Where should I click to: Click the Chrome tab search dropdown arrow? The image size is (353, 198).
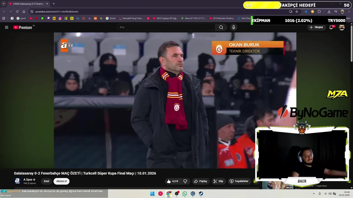[4, 4]
